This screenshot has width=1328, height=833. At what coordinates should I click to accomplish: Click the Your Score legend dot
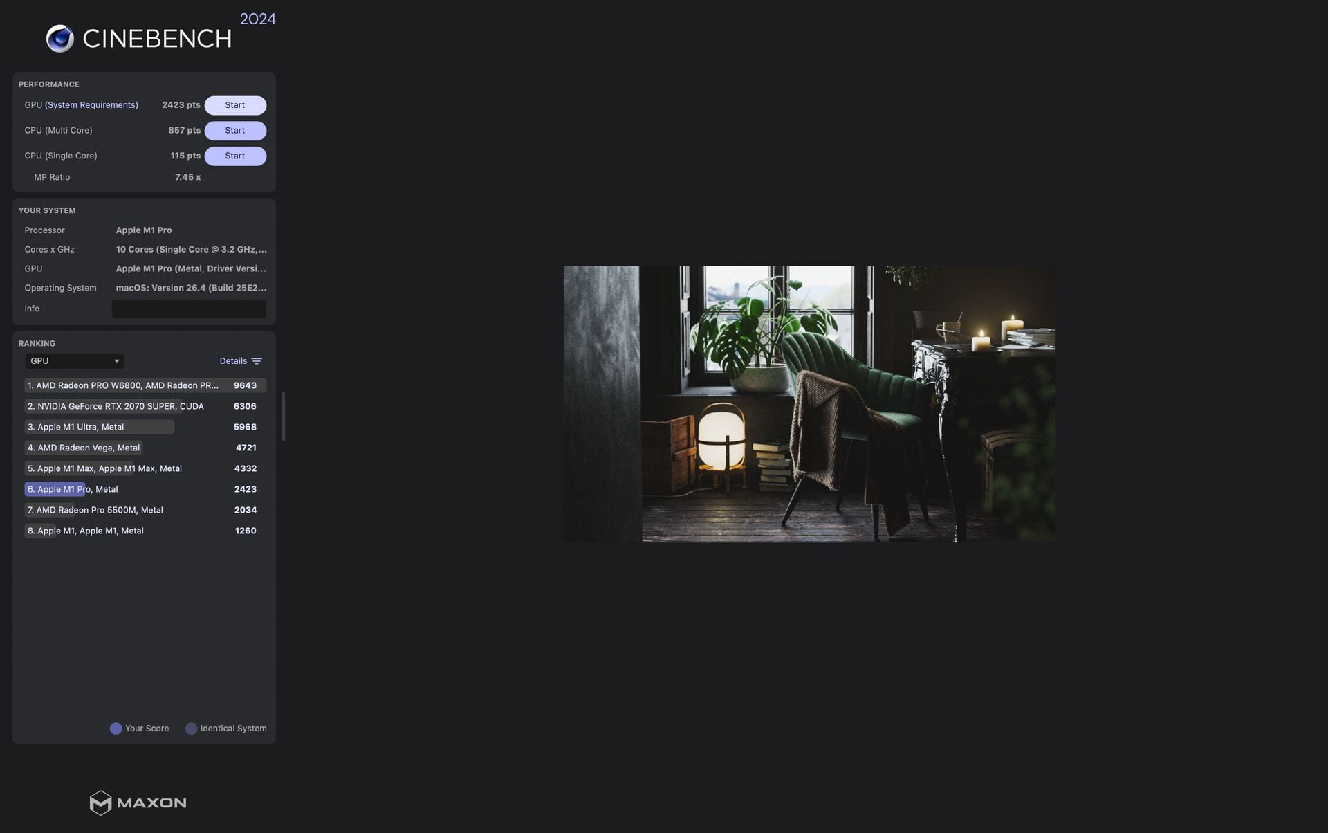coord(116,729)
